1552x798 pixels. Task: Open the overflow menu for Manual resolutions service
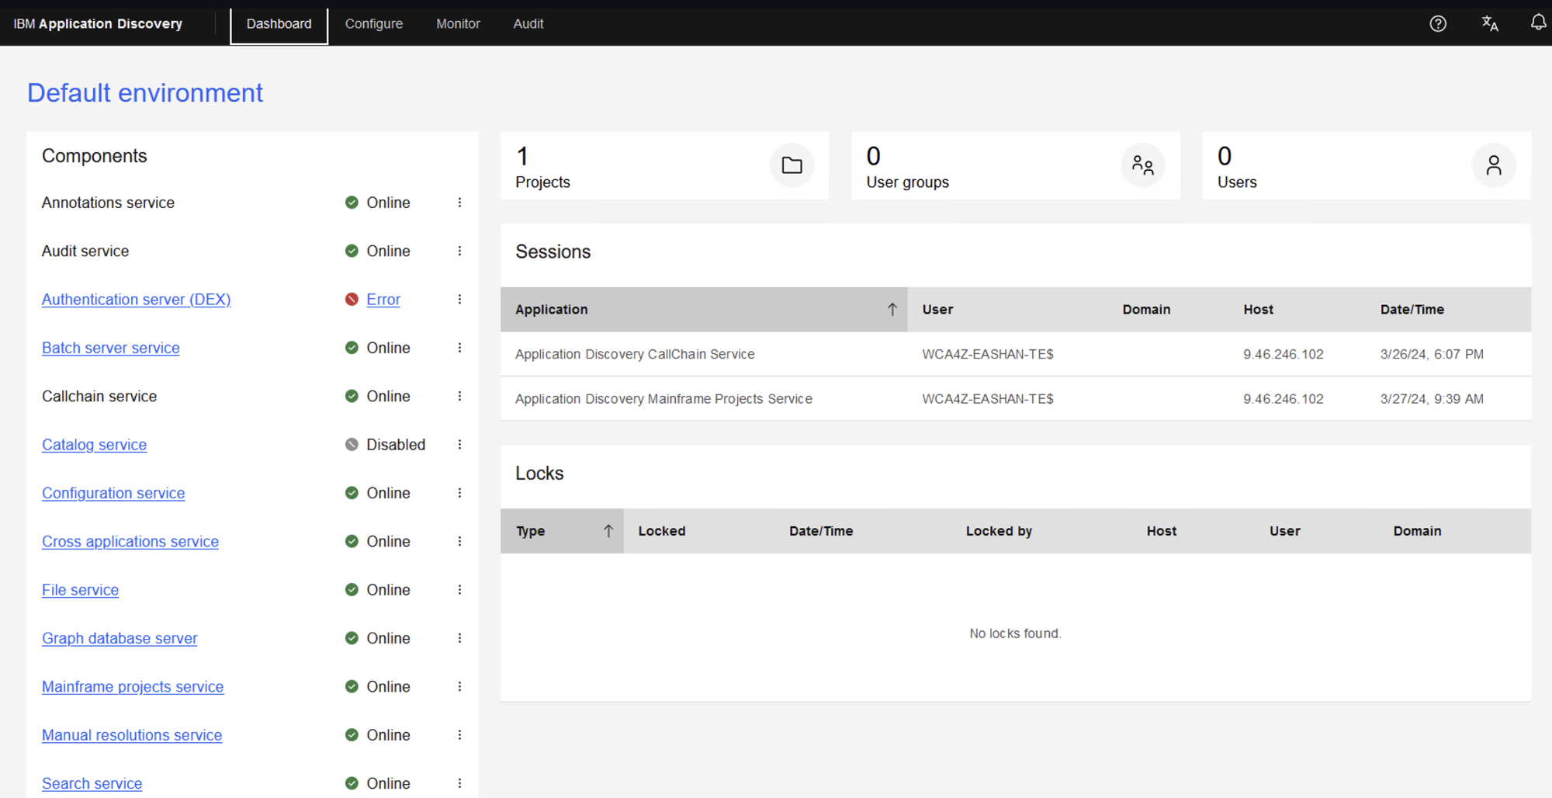[x=459, y=735]
